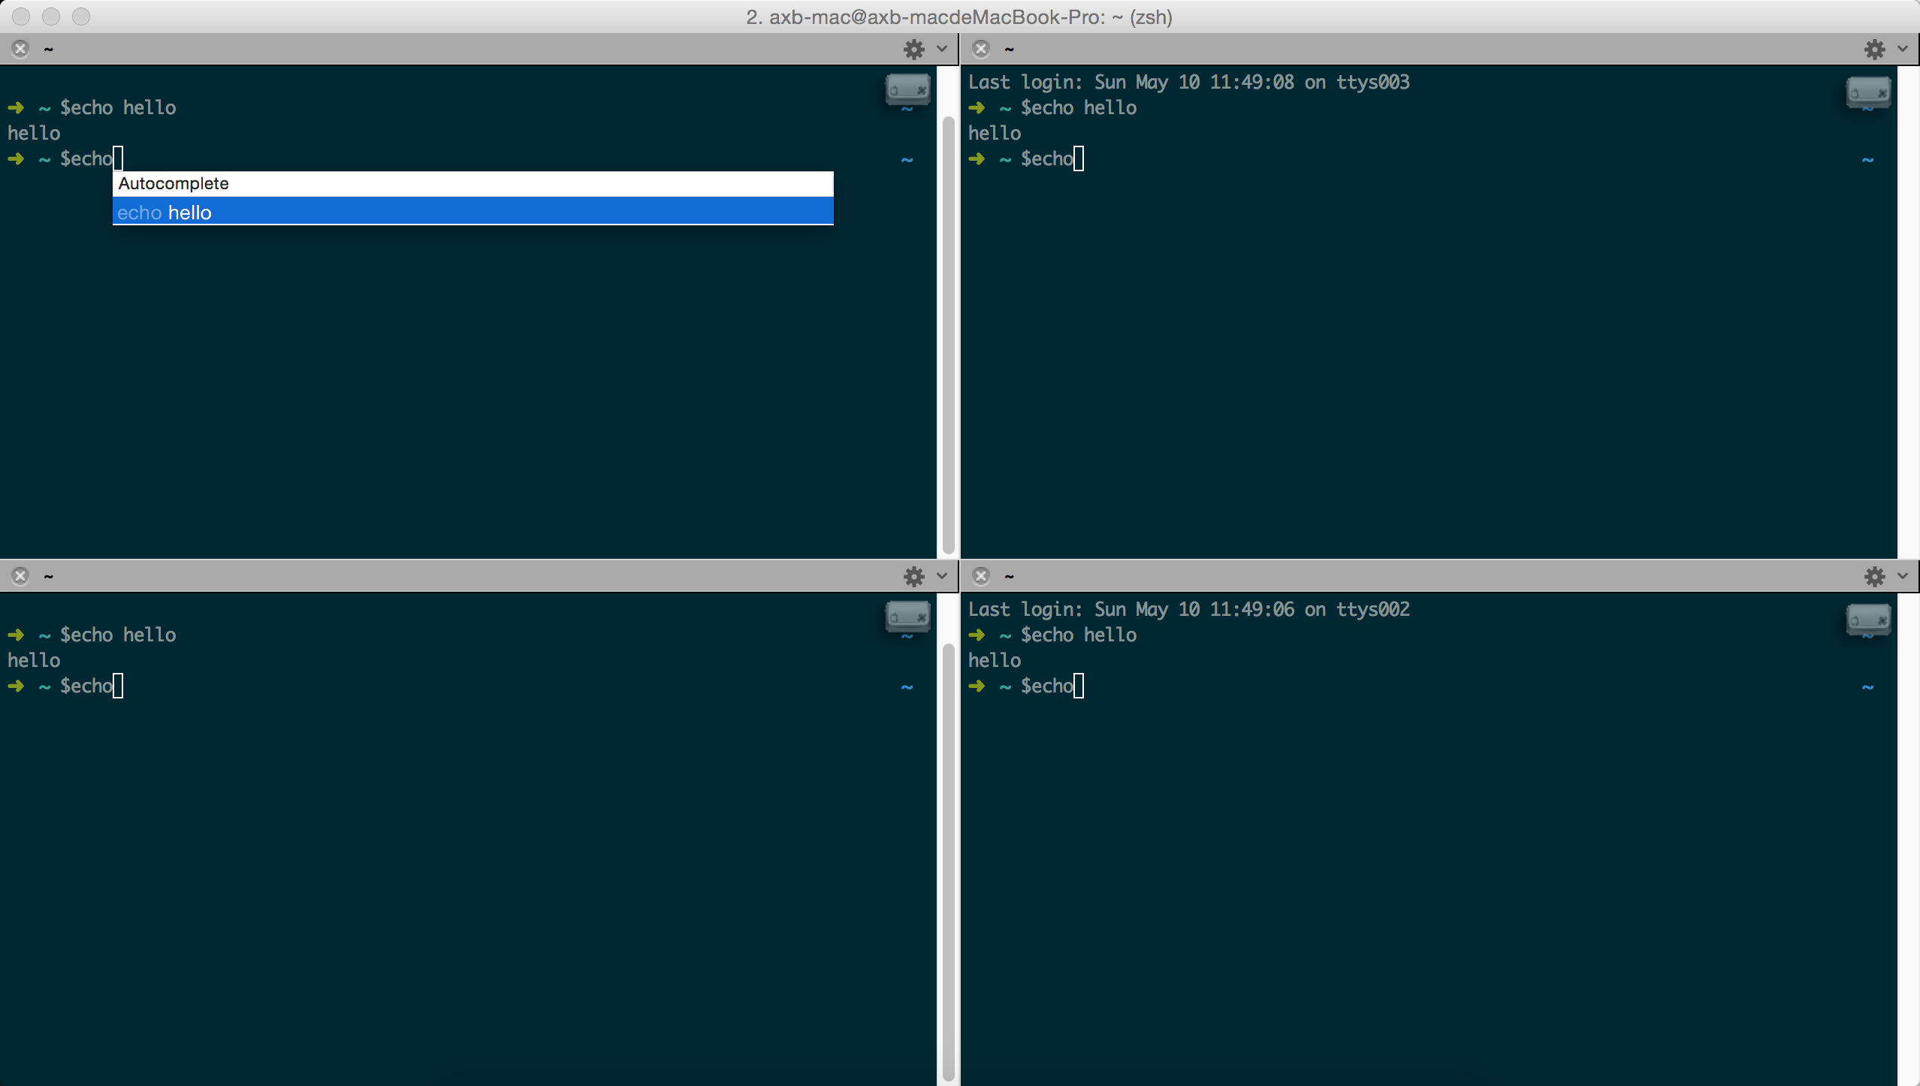The height and width of the screenshot is (1086, 1920).
Task: Click the Autocomplete popup header
Action: (x=473, y=184)
